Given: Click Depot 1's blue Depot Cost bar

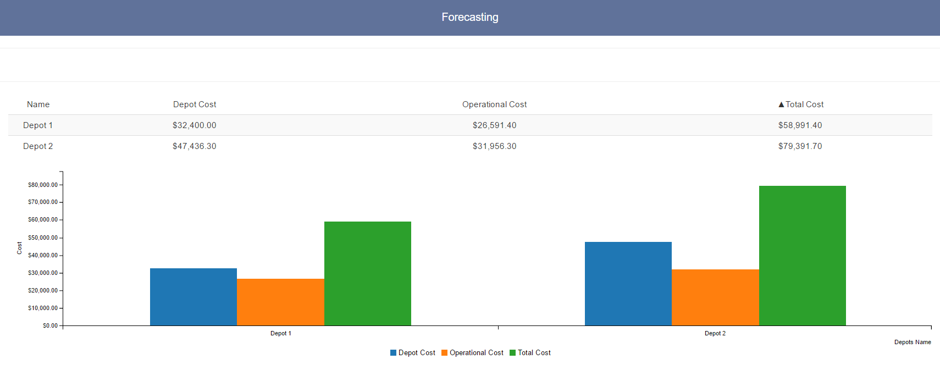Looking at the screenshot, I should 193,297.
